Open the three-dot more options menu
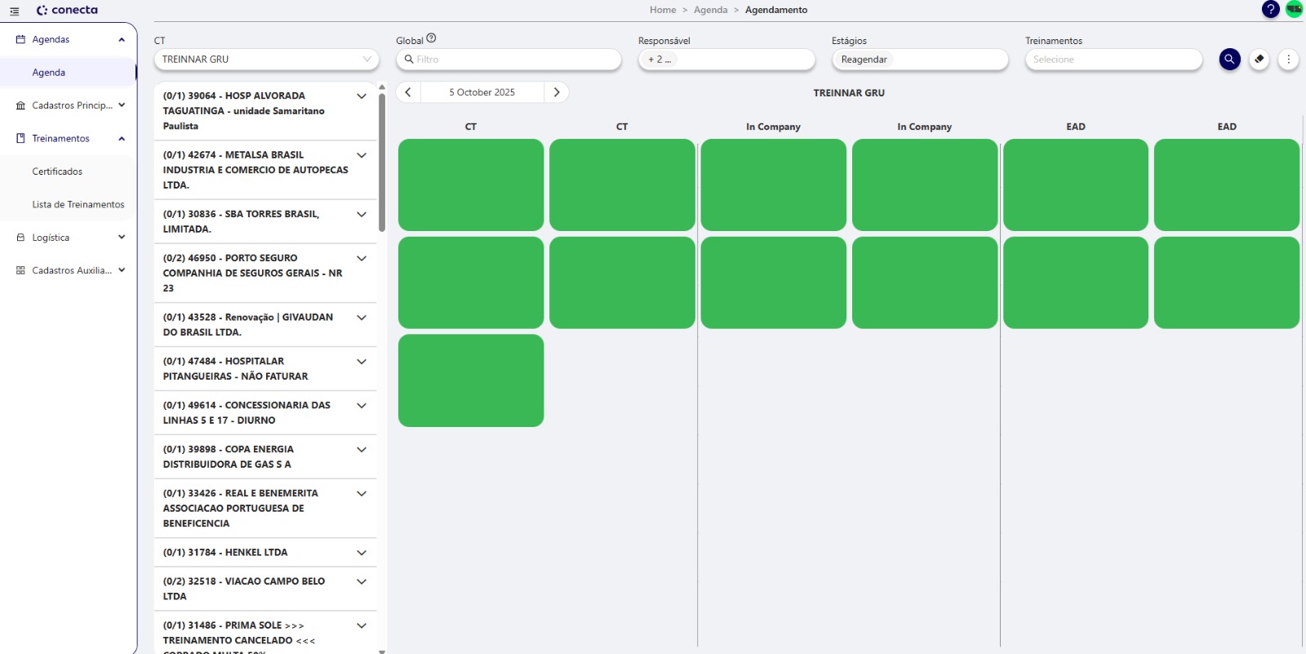 [x=1288, y=60]
